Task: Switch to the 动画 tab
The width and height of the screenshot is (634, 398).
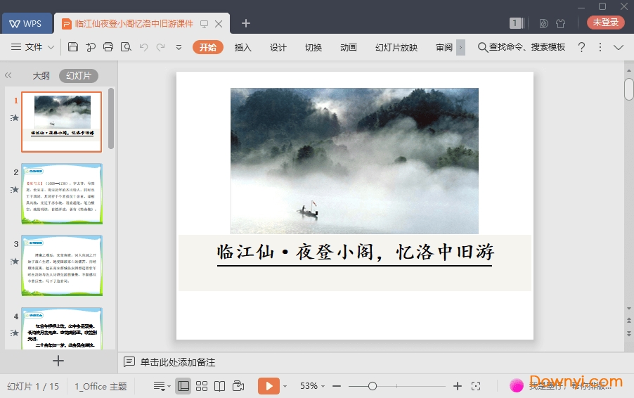Action: pyautogui.click(x=349, y=47)
